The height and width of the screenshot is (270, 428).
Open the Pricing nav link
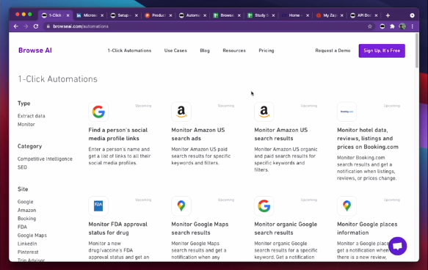point(266,51)
